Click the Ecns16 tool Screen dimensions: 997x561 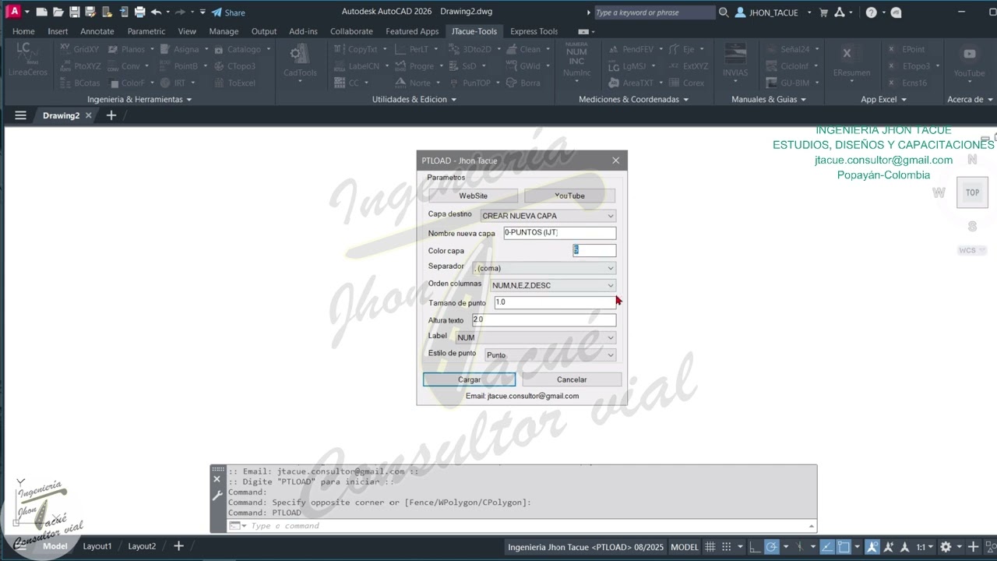[x=907, y=83]
